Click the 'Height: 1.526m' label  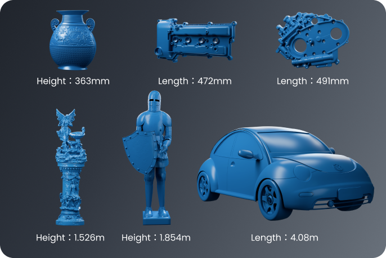[x=70, y=238]
